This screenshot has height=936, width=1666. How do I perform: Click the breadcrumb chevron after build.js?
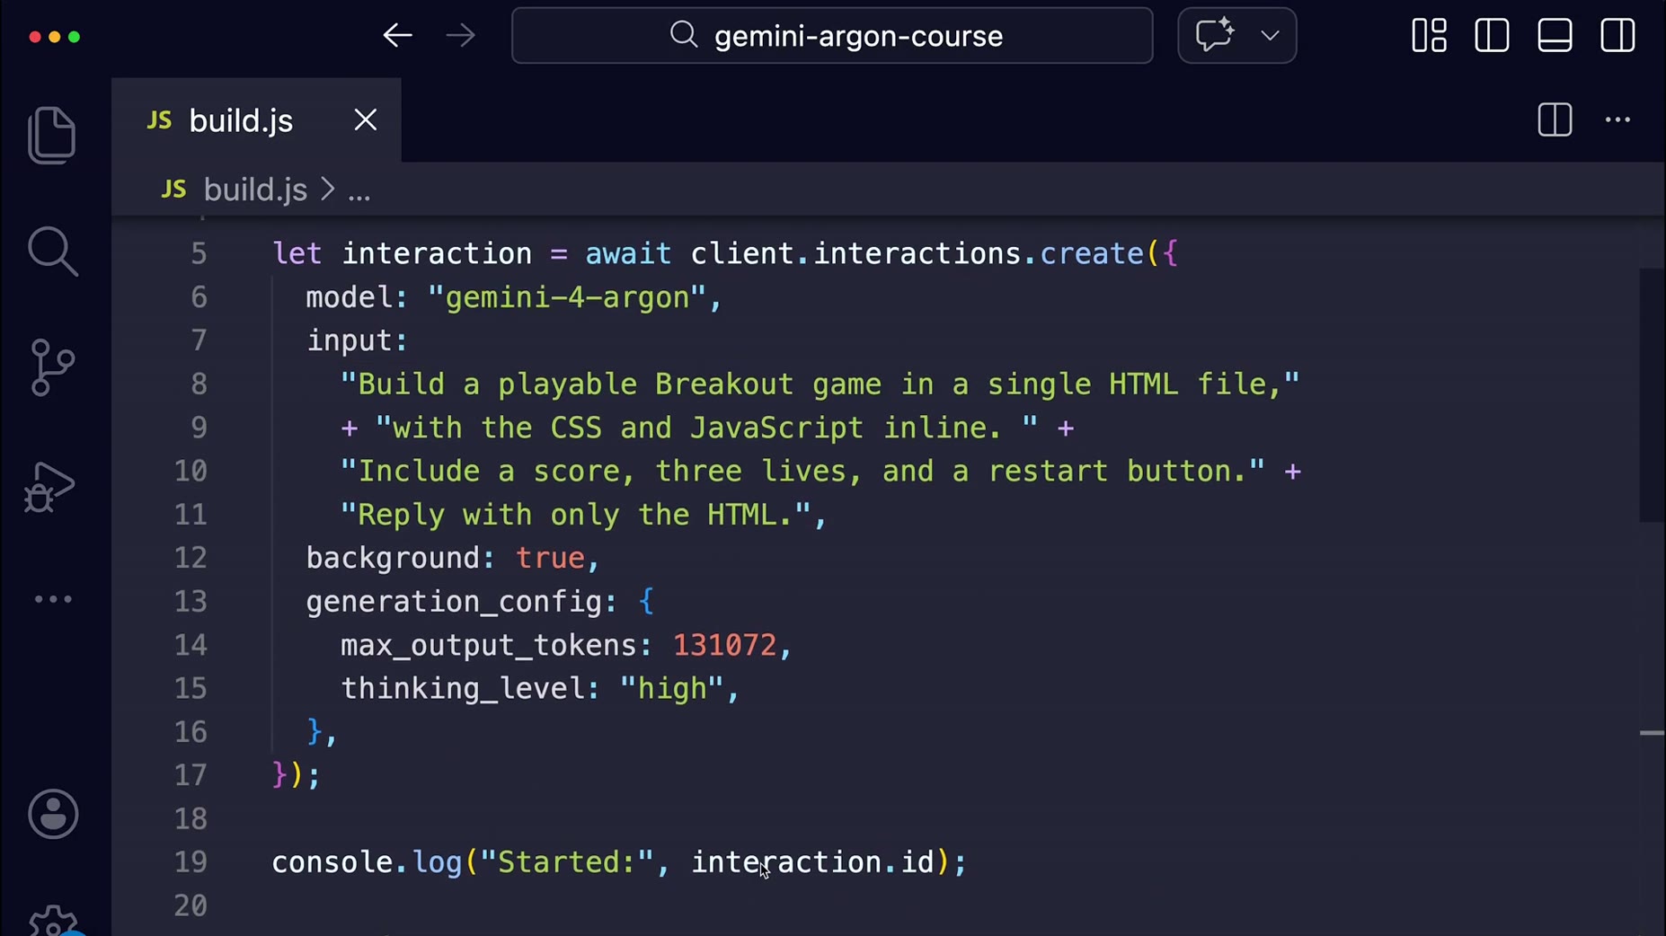click(x=328, y=190)
